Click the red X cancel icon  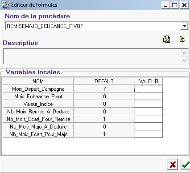click(x=173, y=165)
